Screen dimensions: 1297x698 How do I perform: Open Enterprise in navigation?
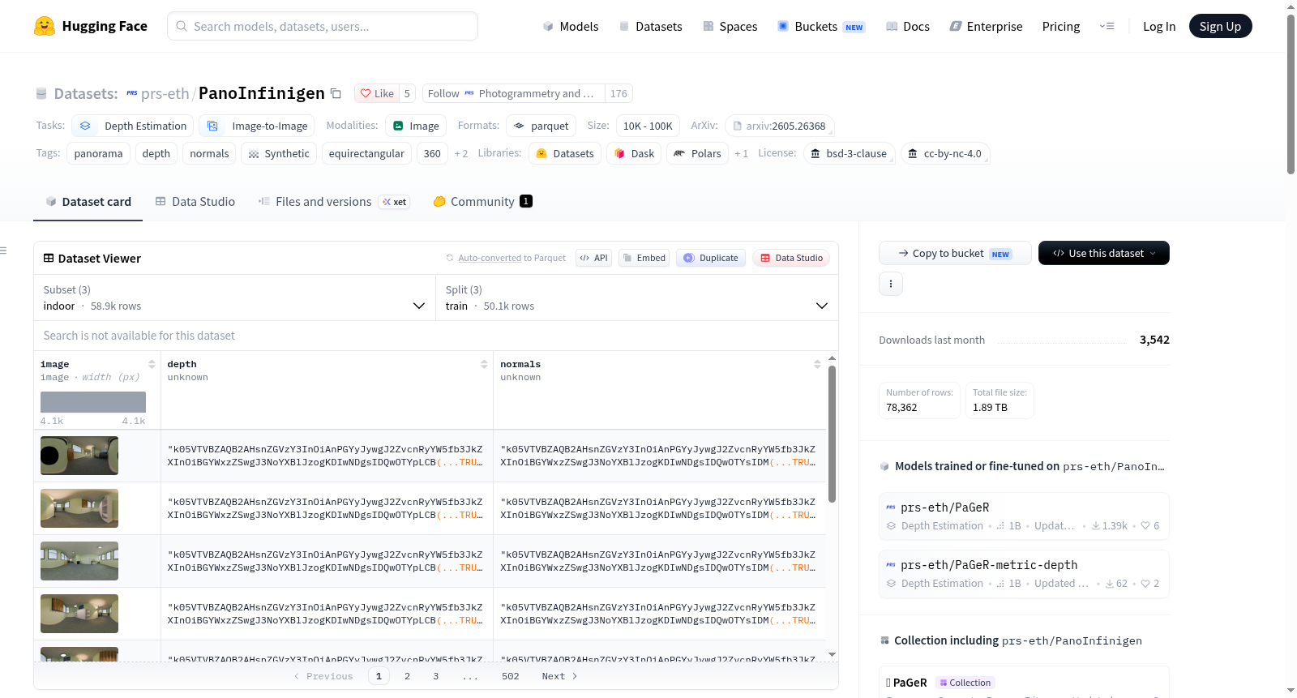point(987,26)
